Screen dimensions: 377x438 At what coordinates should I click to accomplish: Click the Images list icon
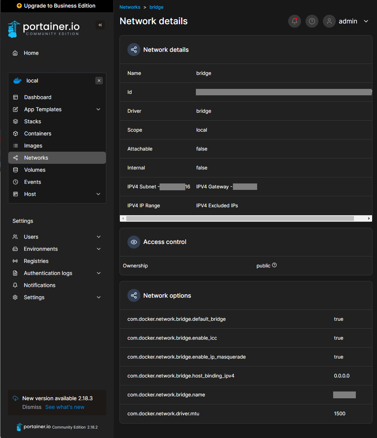click(x=16, y=146)
